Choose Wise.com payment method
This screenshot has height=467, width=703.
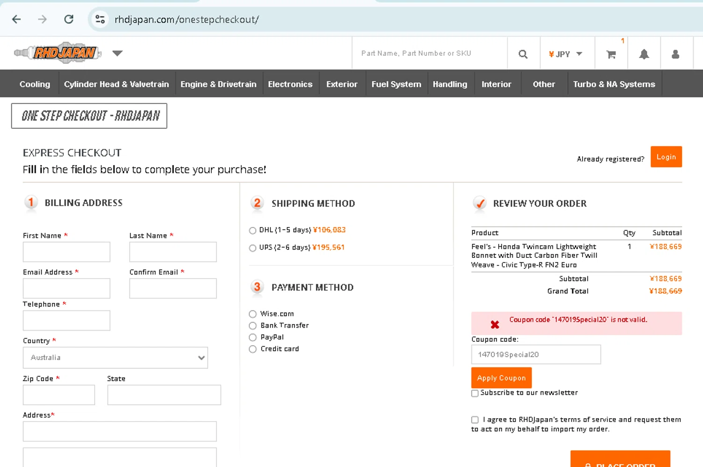click(x=253, y=314)
